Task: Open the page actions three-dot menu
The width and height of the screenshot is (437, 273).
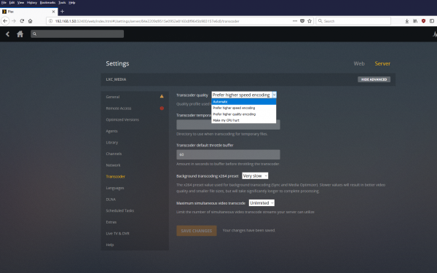Action: tap(295, 21)
